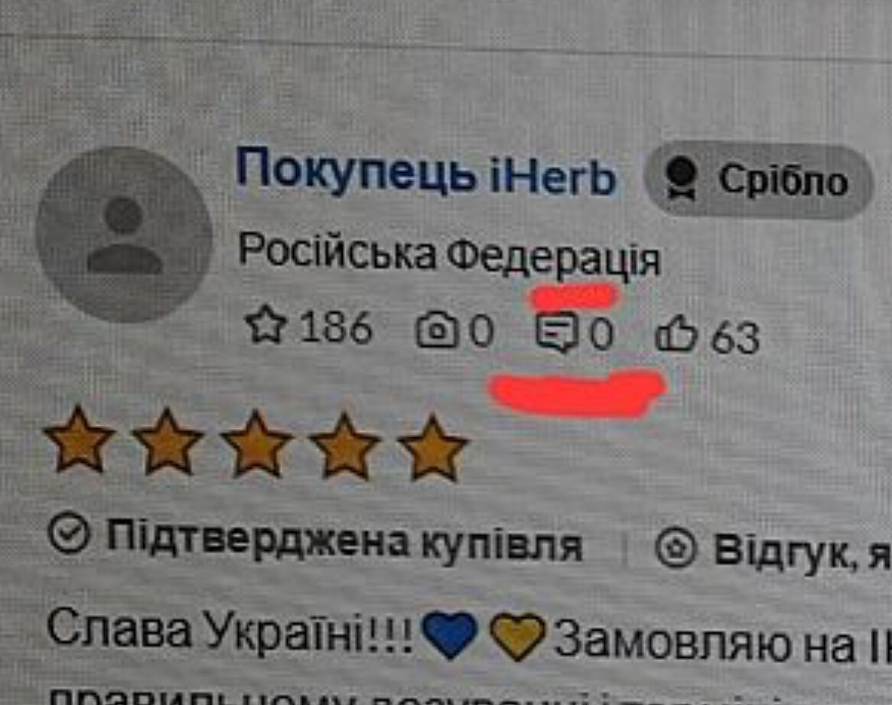Click the circular icon before Відгук

[676, 547]
